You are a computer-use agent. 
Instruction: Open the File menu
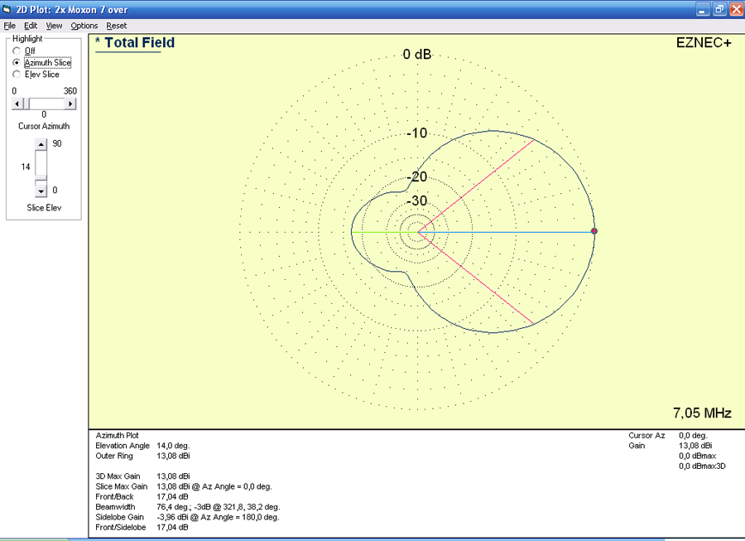pos(9,26)
